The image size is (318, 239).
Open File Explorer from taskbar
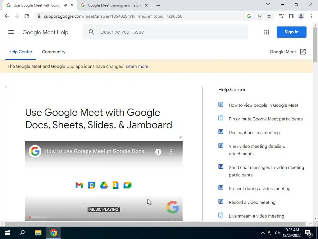(38, 233)
